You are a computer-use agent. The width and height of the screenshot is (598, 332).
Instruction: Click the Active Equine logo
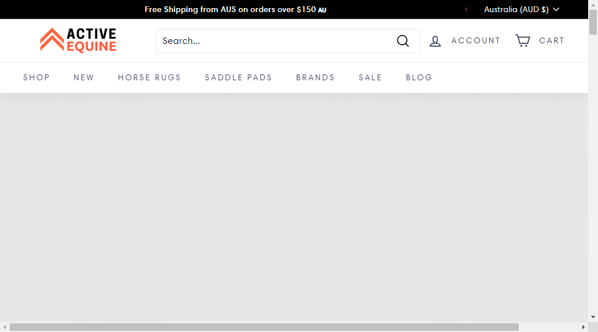[x=78, y=40]
